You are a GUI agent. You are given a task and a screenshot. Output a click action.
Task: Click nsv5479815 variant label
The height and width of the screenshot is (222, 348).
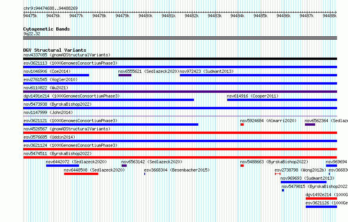pyautogui.click(x=315, y=186)
